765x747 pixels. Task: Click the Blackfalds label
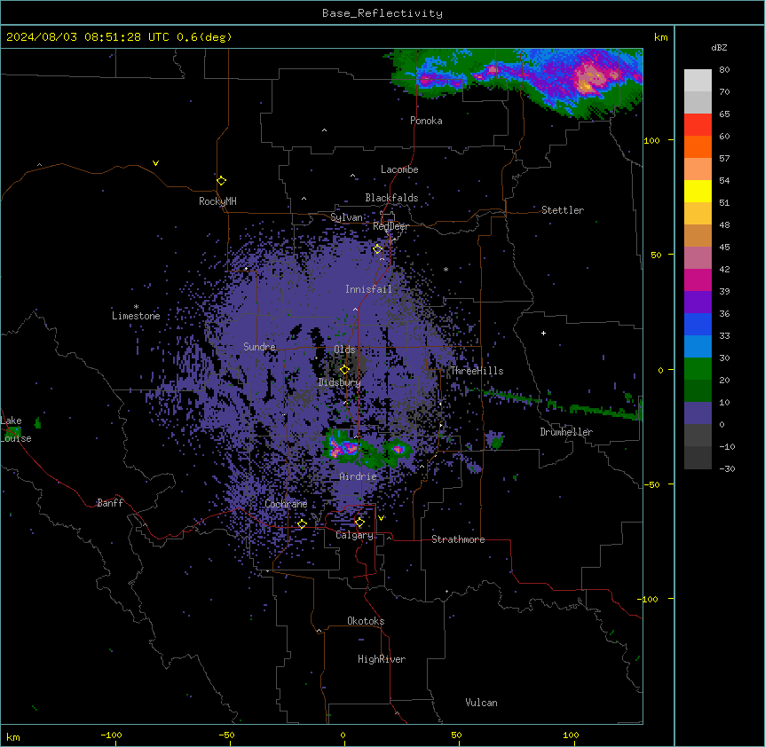(x=391, y=198)
